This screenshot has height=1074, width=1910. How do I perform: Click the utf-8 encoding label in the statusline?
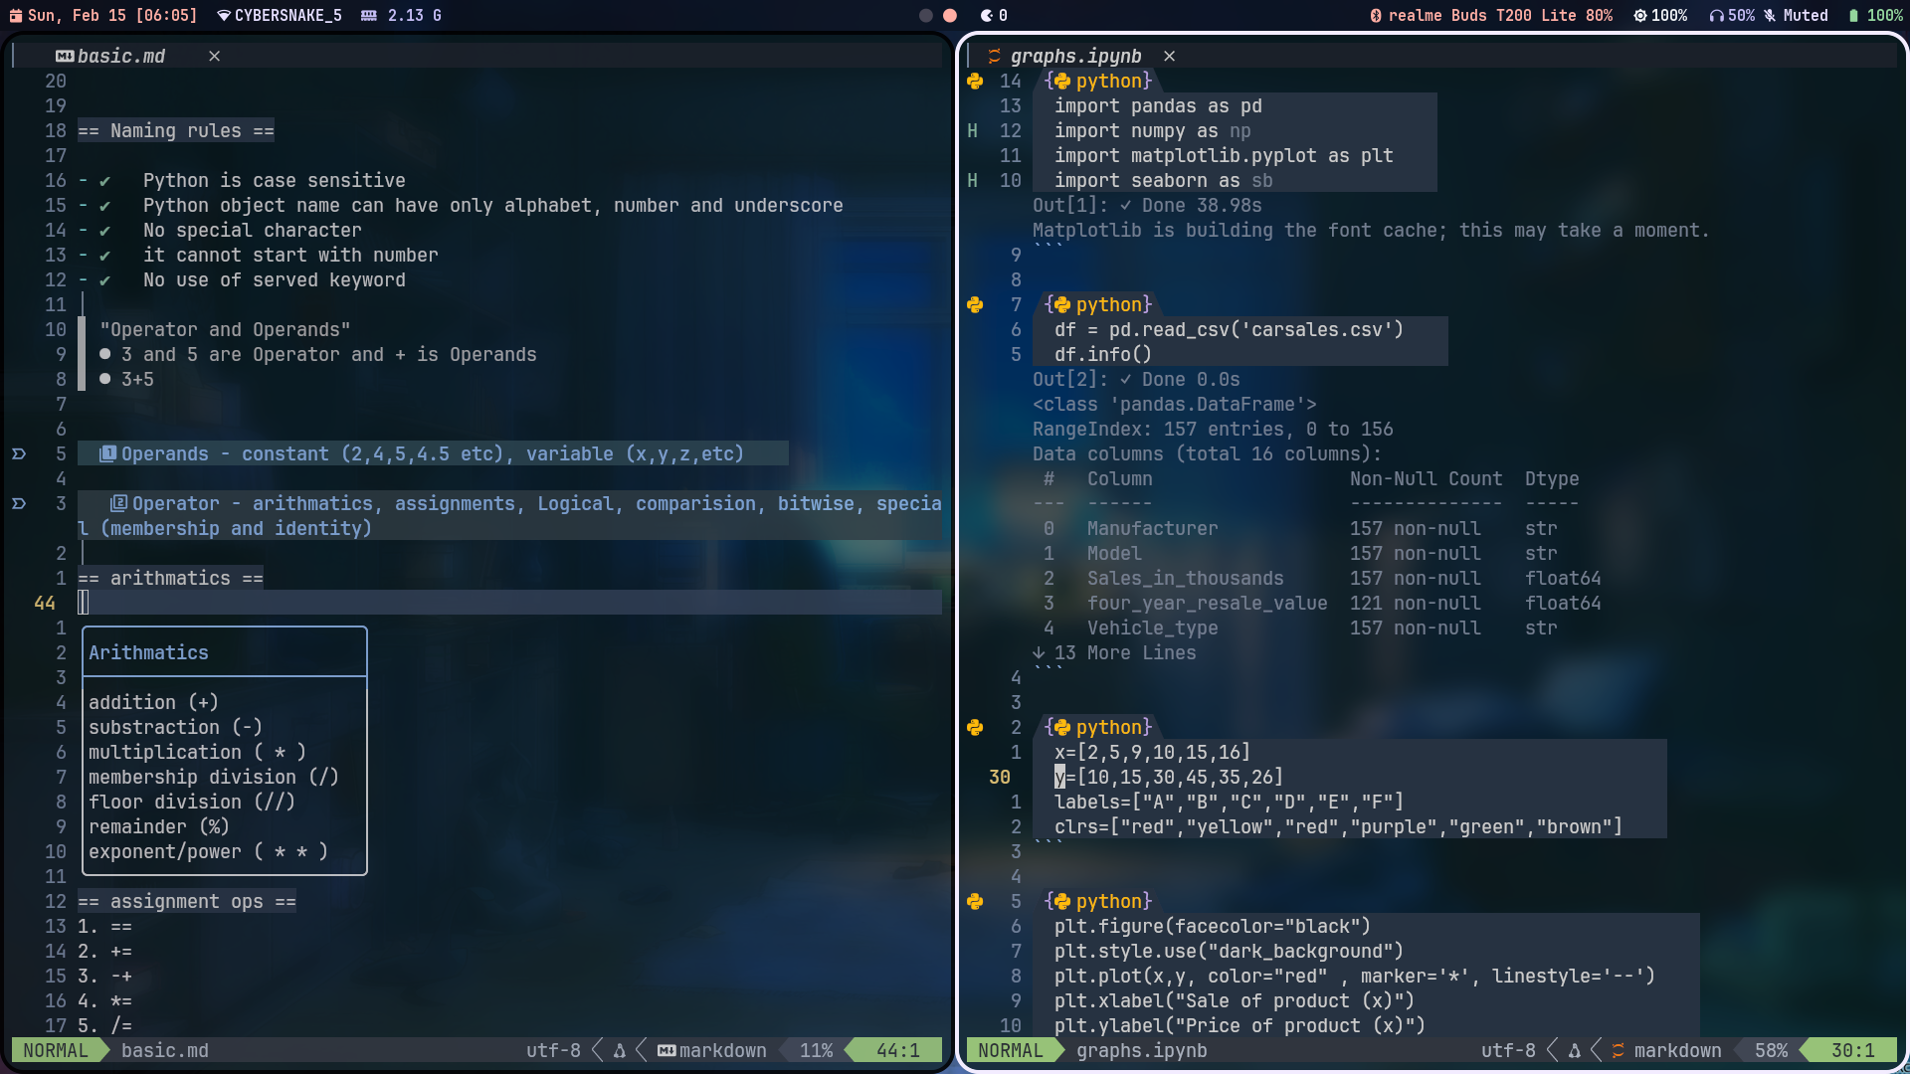pos(1506,1050)
